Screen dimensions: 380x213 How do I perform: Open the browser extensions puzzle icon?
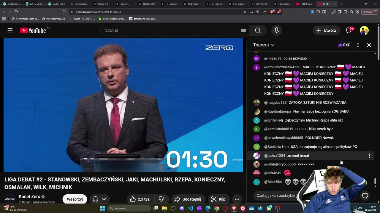pos(318,12)
